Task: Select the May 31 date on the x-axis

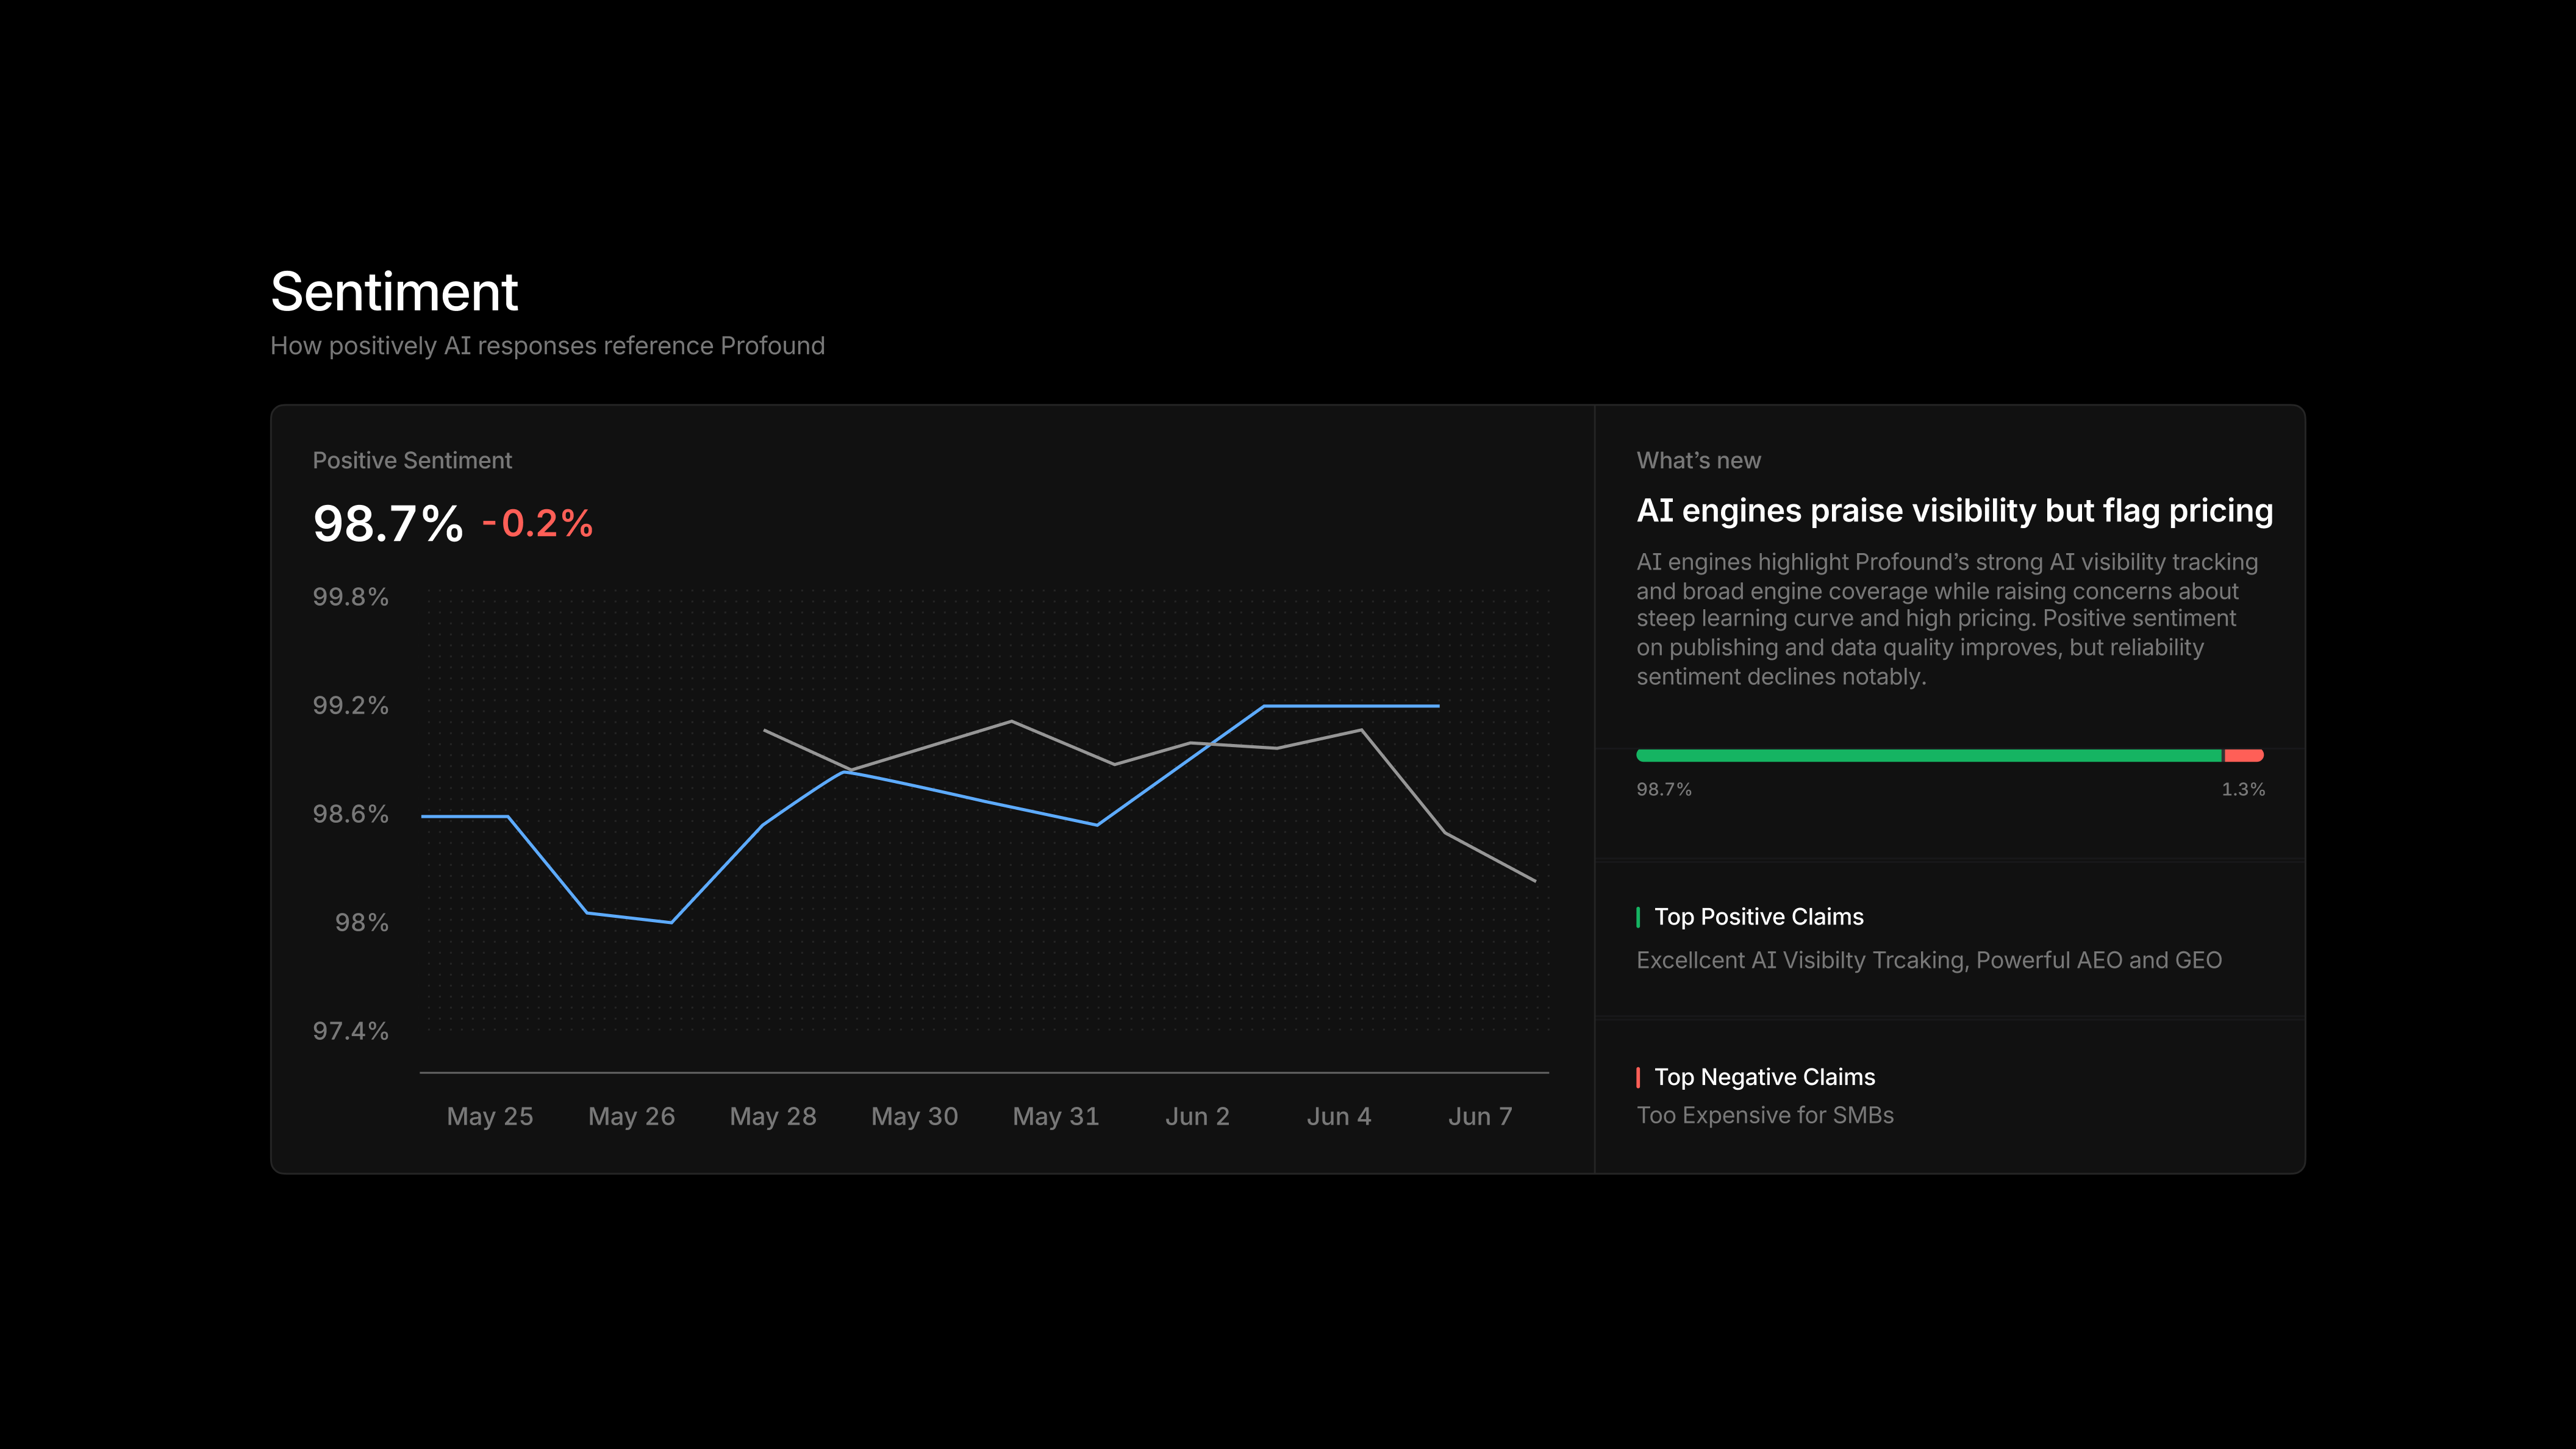Action: click(x=1056, y=1117)
